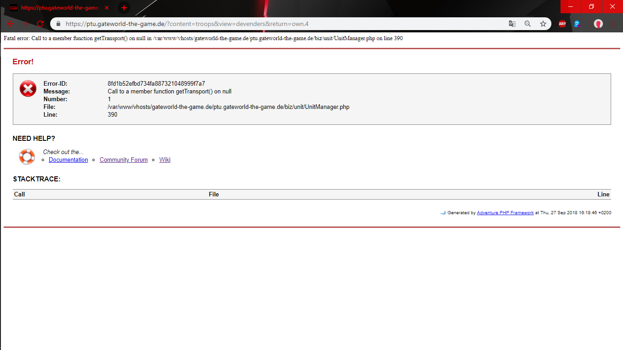
Task: Reload the current page
Action: pos(41,24)
